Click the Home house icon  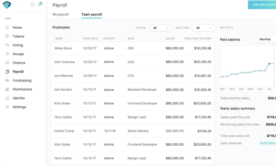(x=7, y=27)
